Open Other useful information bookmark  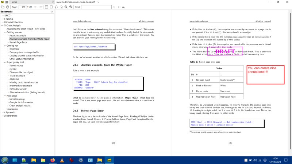pyautogui.click(x=22, y=59)
